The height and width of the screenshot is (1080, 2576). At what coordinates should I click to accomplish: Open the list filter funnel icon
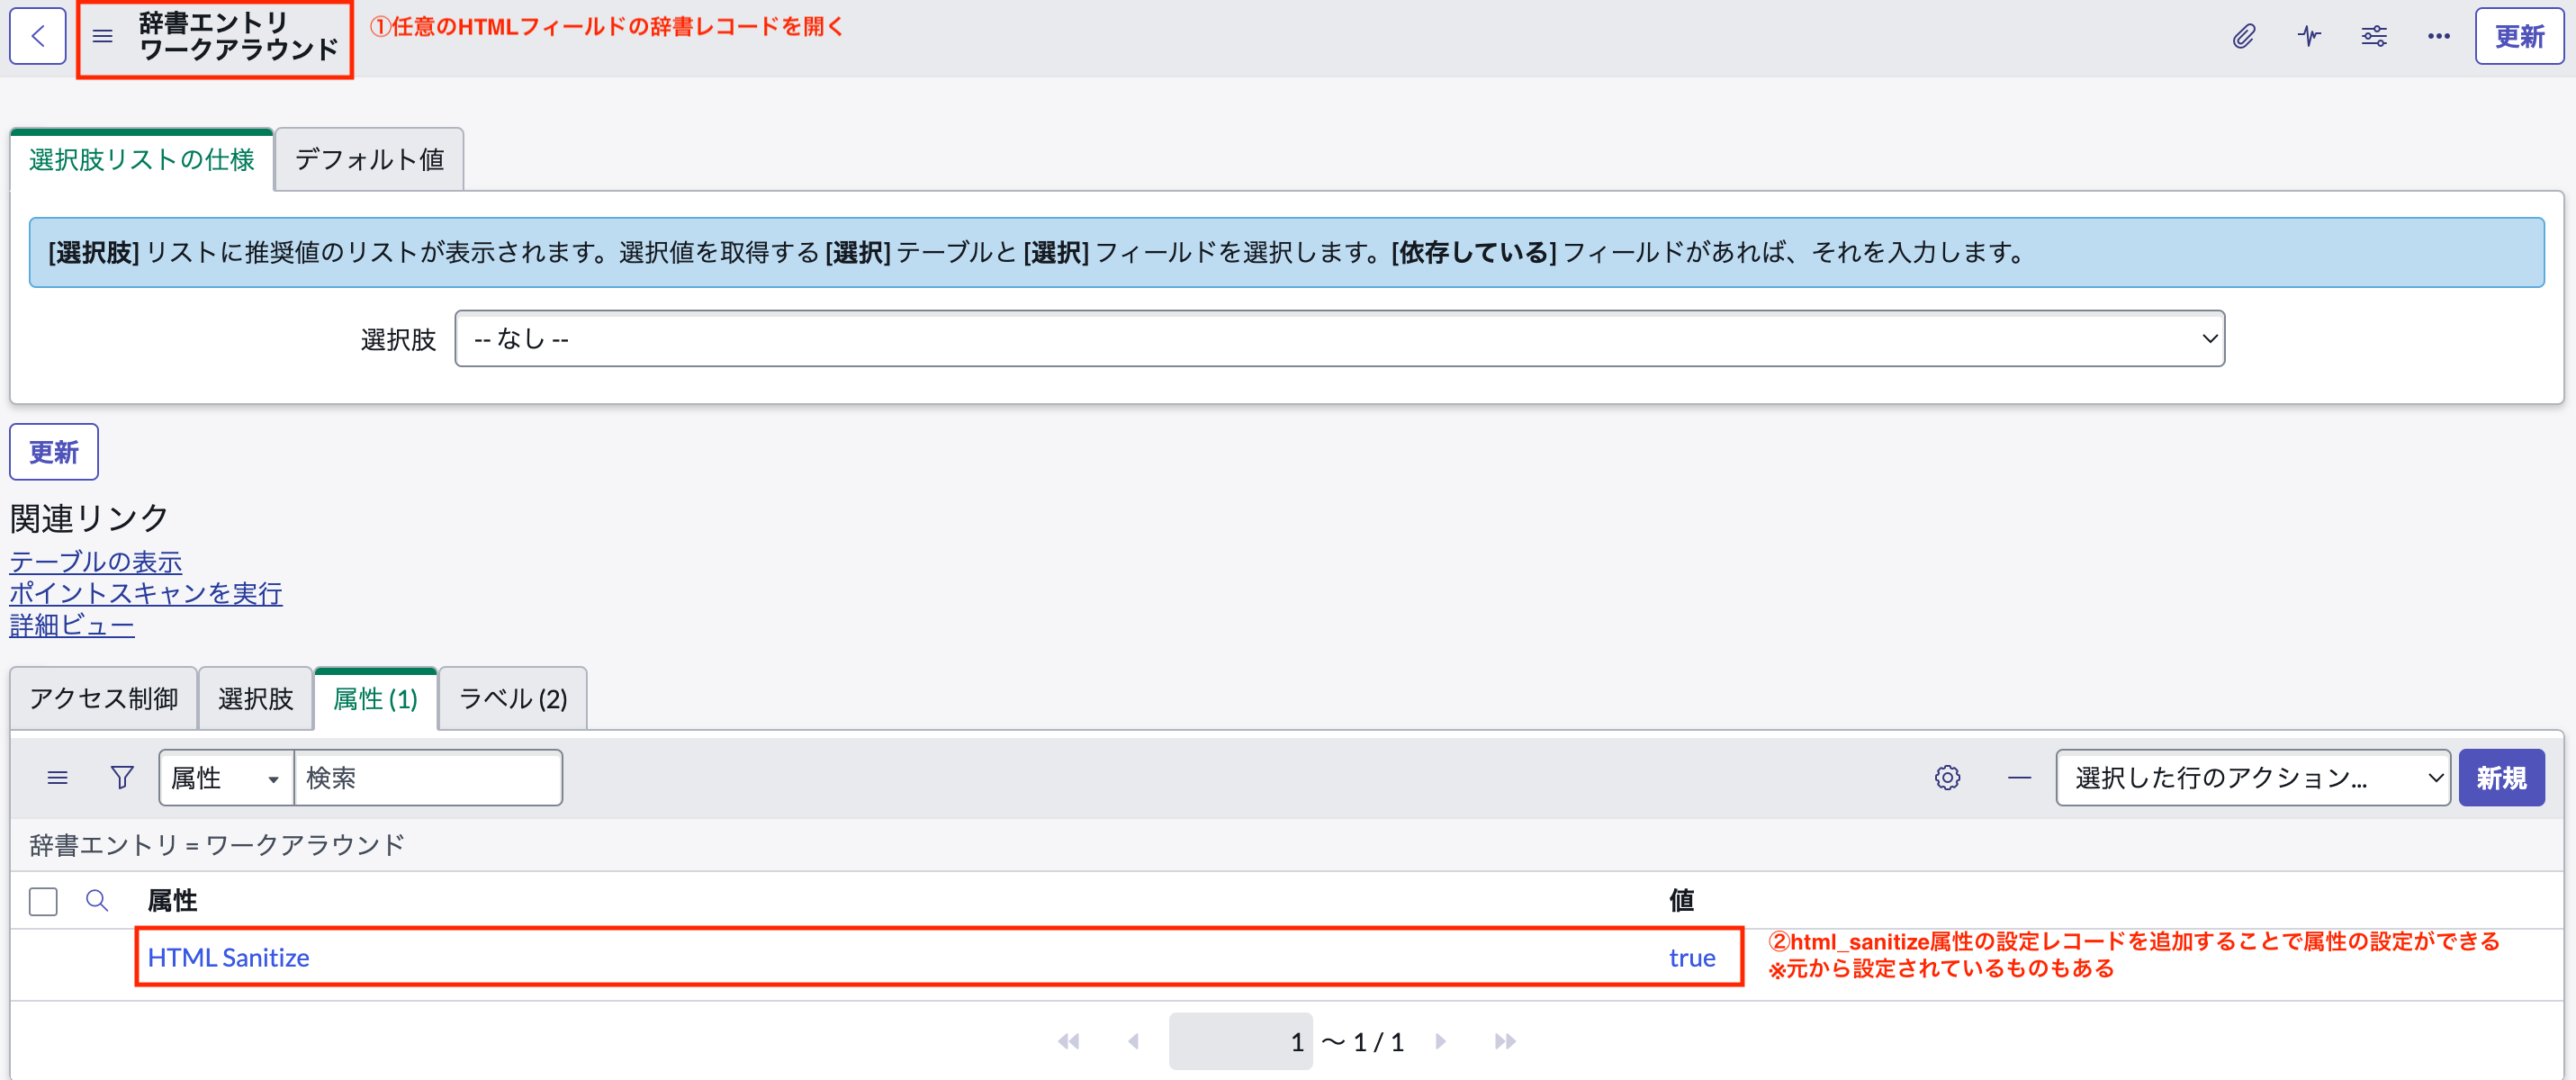click(x=120, y=777)
